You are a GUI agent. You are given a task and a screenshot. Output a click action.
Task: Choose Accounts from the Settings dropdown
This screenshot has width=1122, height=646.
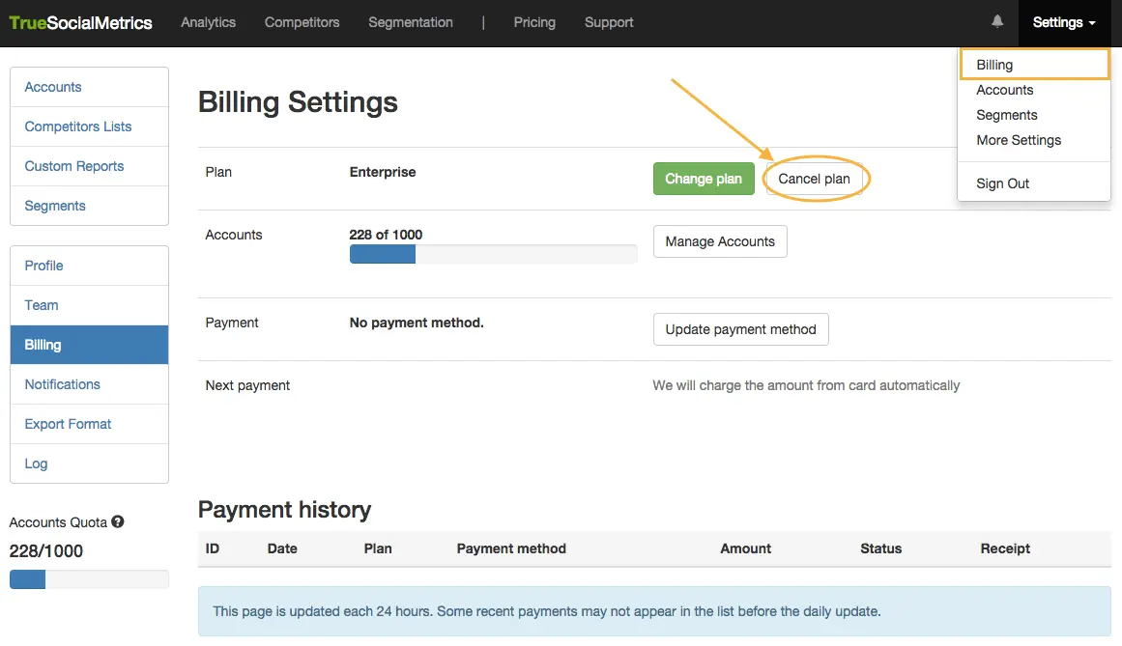click(x=1004, y=90)
